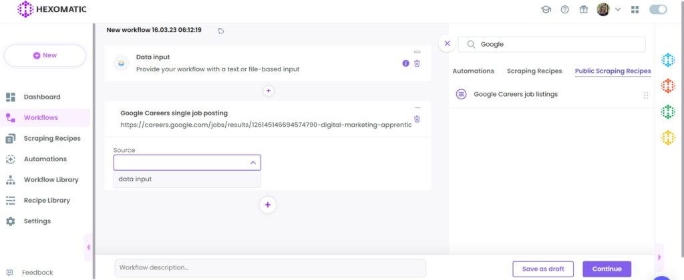The height and width of the screenshot is (280, 684).
Task: Click the gift box icon
Action: (584, 9)
